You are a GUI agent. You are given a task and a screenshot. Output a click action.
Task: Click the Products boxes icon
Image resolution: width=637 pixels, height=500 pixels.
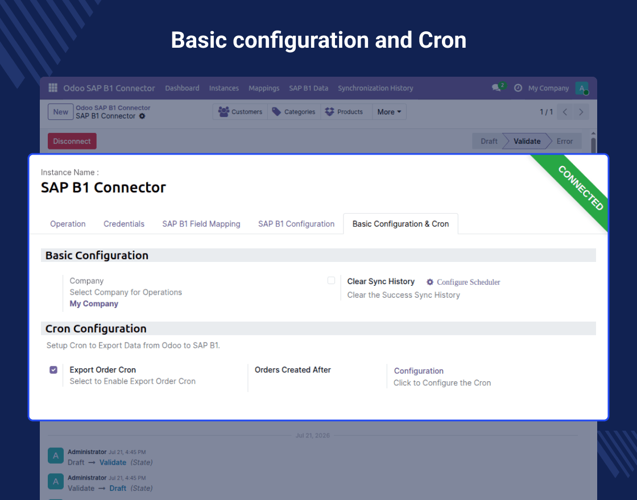(x=329, y=111)
